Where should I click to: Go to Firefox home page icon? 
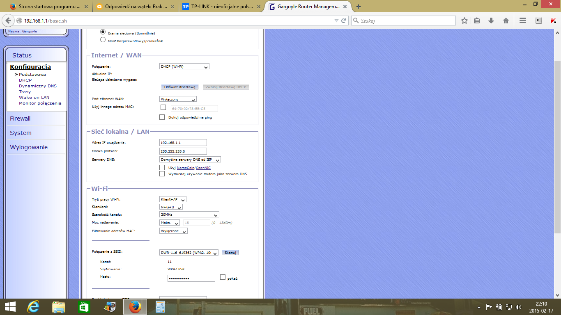(506, 21)
